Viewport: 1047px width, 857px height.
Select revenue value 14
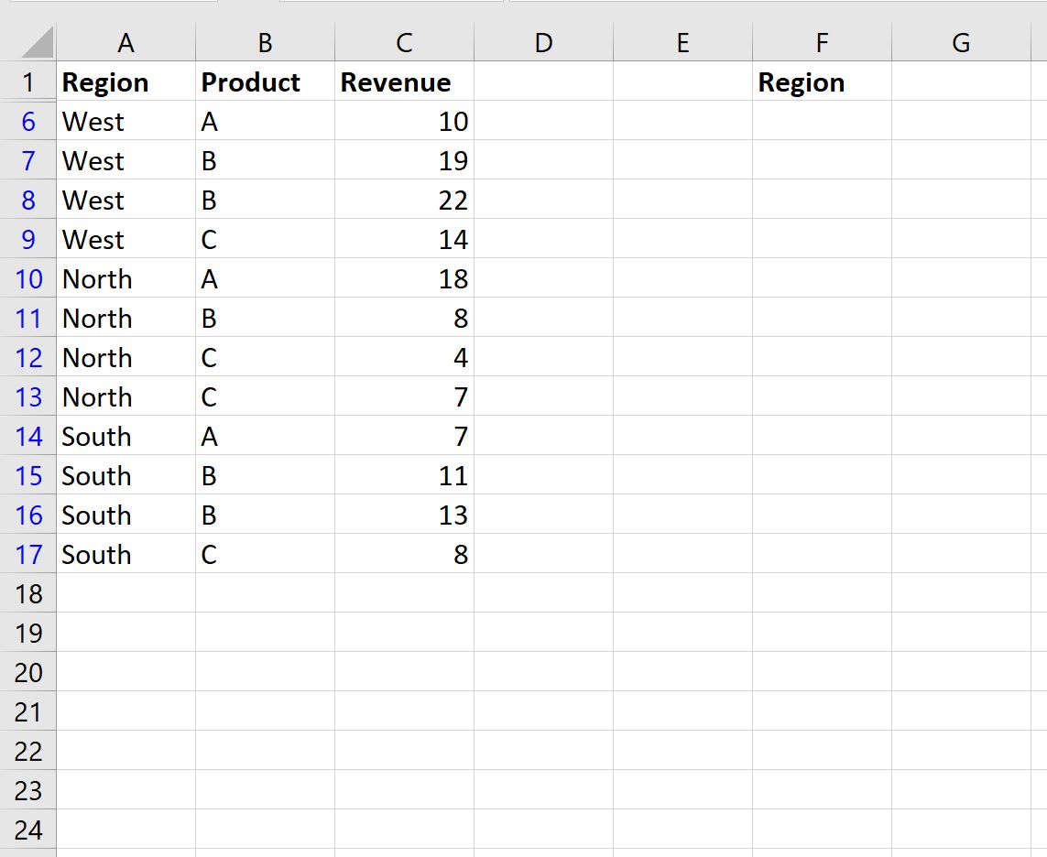(x=404, y=239)
